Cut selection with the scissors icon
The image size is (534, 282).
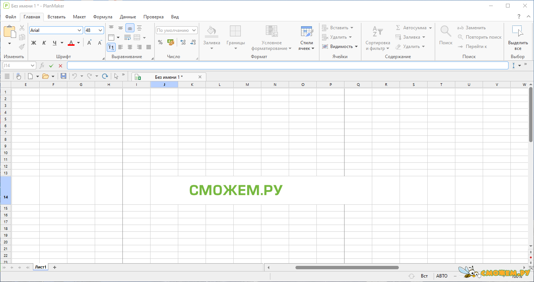pos(22,28)
